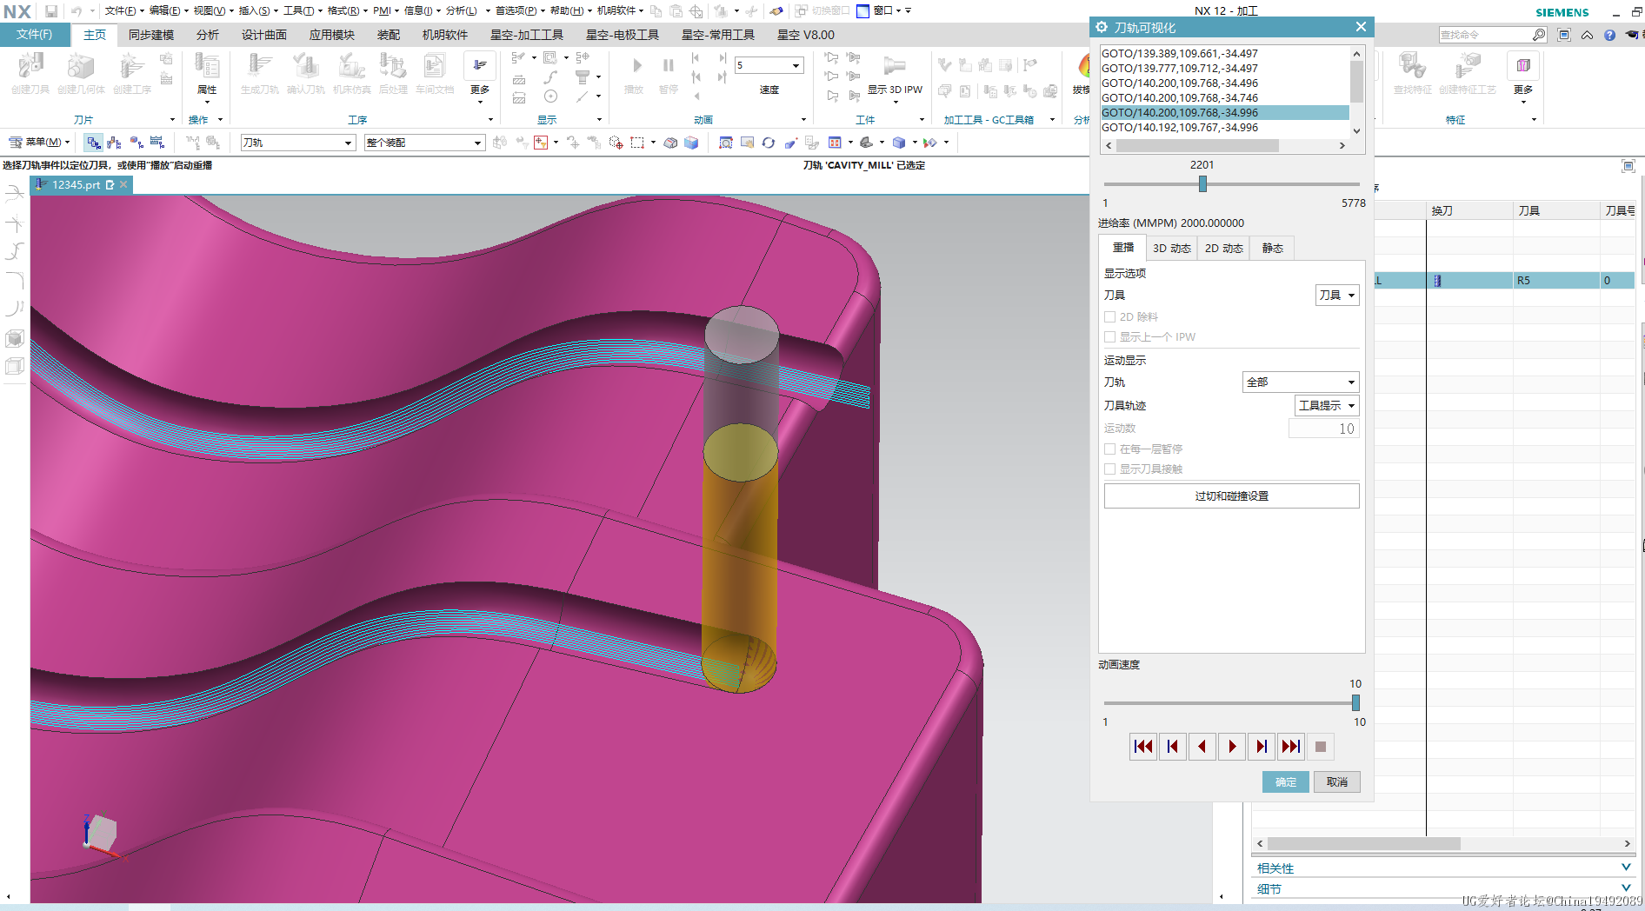Select the rotate view icon in selection bar
The width and height of the screenshot is (1645, 911).
point(768,143)
